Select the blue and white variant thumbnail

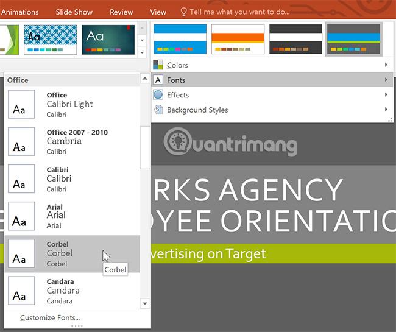[180, 39]
